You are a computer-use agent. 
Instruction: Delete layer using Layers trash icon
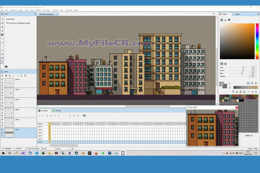point(25,76)
